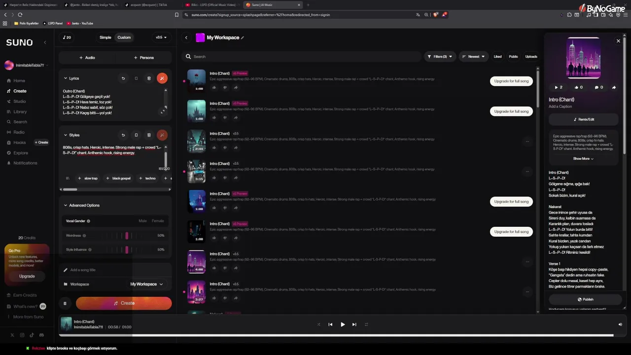Open the Filters (3) dropdown
Viewport: 631px width, 355px height.
tap(439, 57)
